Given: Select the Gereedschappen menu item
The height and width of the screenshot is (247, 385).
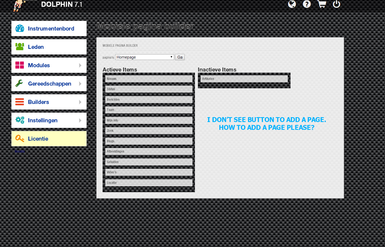Looking at the screenshot, I should tap(49, 84).
